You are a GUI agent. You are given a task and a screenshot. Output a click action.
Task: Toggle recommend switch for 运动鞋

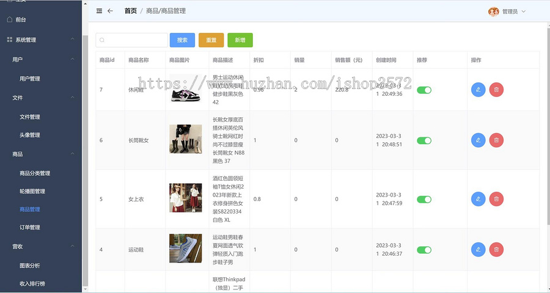point(424,250)
